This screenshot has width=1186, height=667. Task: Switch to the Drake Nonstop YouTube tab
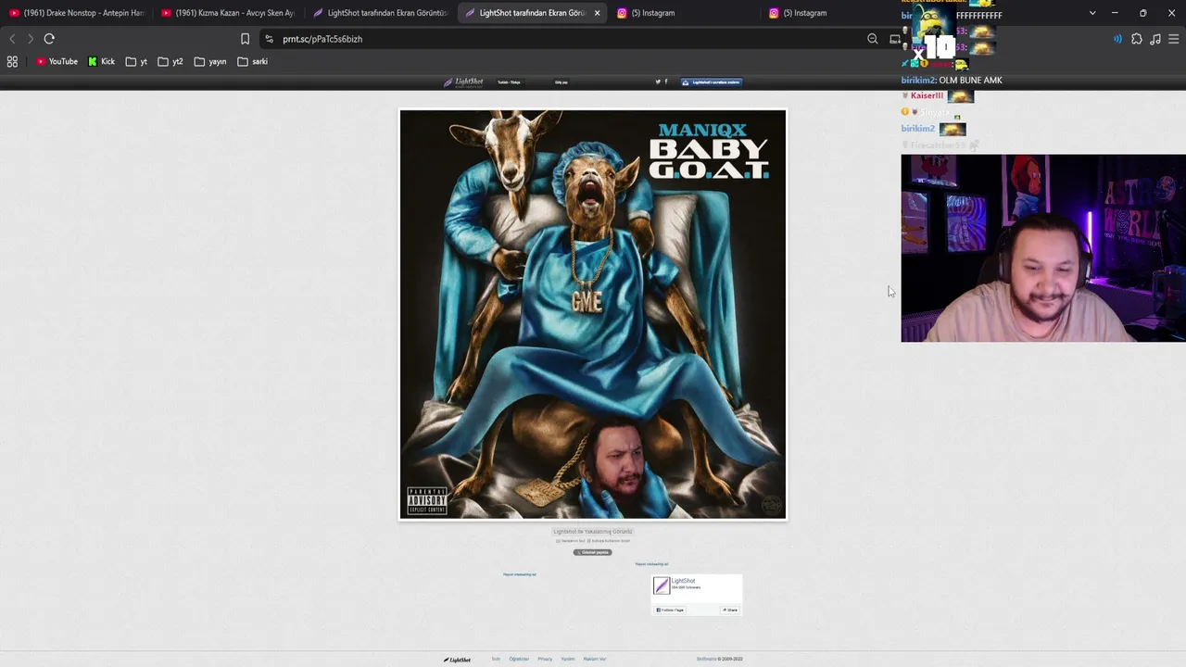pos(77,13)
